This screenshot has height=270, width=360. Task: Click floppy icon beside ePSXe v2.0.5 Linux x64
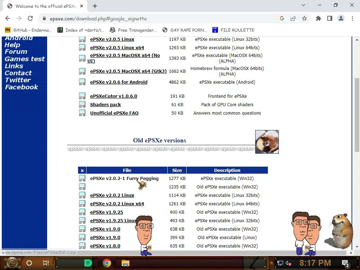82,47
